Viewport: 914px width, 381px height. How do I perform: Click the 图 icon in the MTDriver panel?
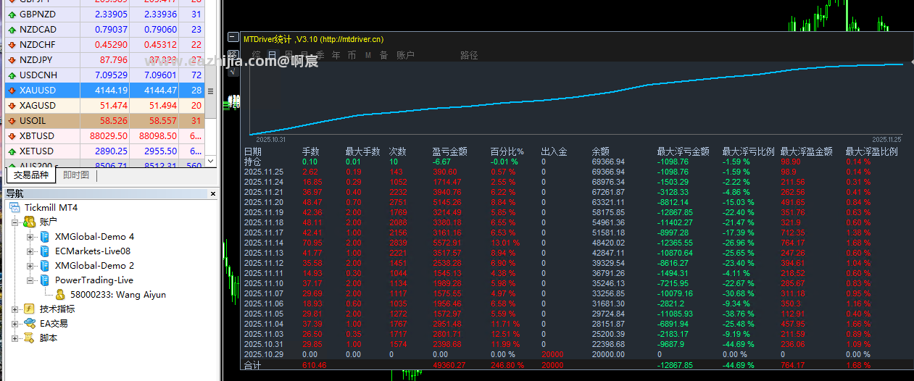[x=233, y=55]
